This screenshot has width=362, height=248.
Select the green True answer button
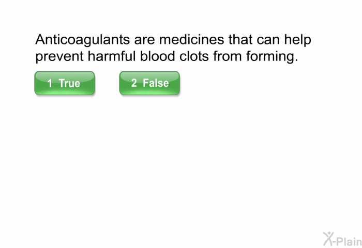(x=65, y=83)
